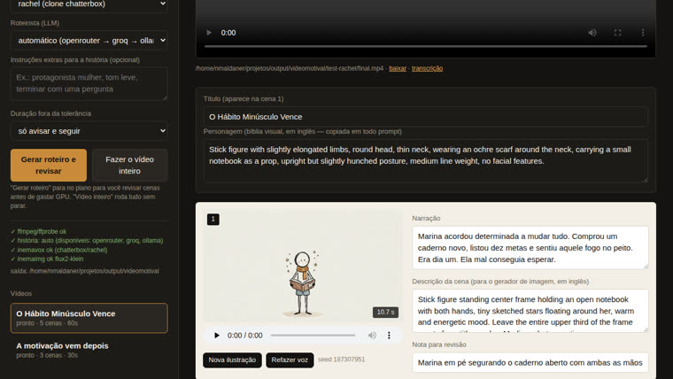
Task: Edit the Narração text for scene 1
Action: tap(530, 248)
